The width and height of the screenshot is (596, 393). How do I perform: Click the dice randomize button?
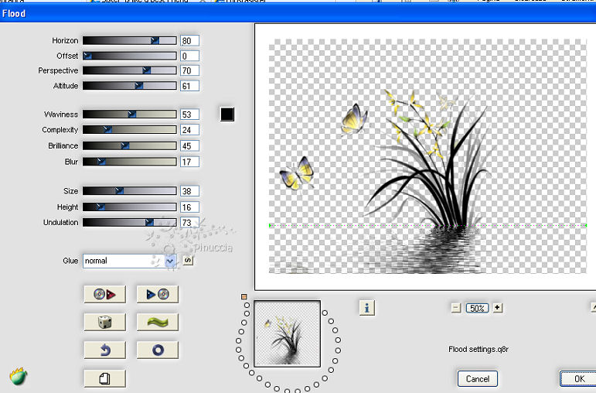(104, 322)
